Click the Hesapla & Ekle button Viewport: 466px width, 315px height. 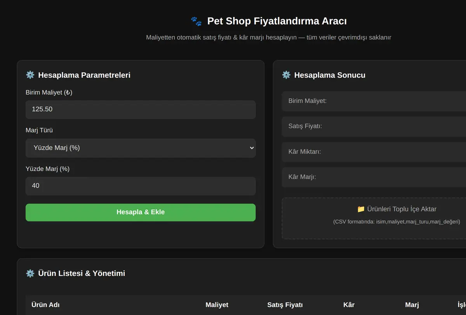coord(141,212)
